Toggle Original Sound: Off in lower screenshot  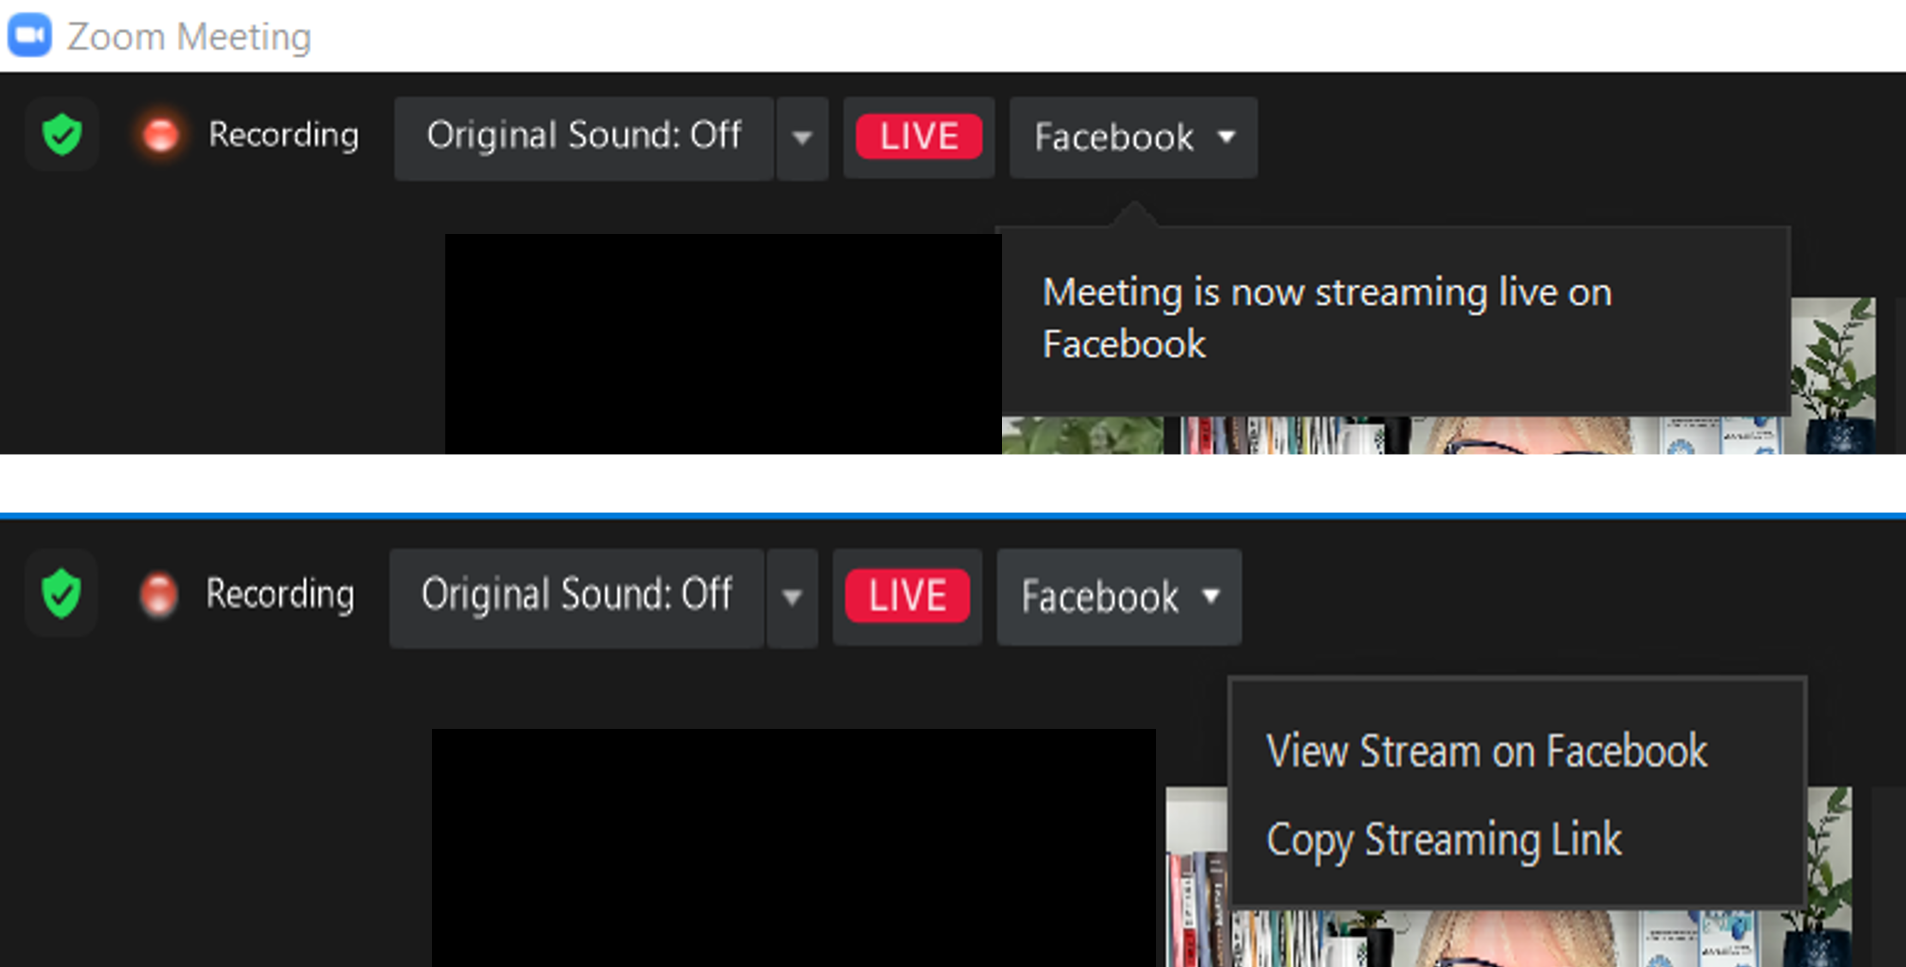(x=576, y=598)
